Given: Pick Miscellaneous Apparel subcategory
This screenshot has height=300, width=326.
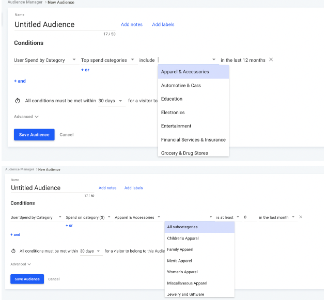Looking at the screenshot, I should [x=199, y=283].
